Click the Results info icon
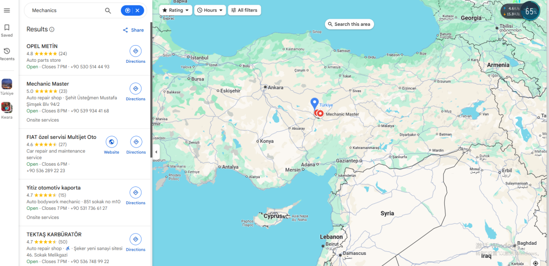Screen dimensions: 549x266 point(52,30)
